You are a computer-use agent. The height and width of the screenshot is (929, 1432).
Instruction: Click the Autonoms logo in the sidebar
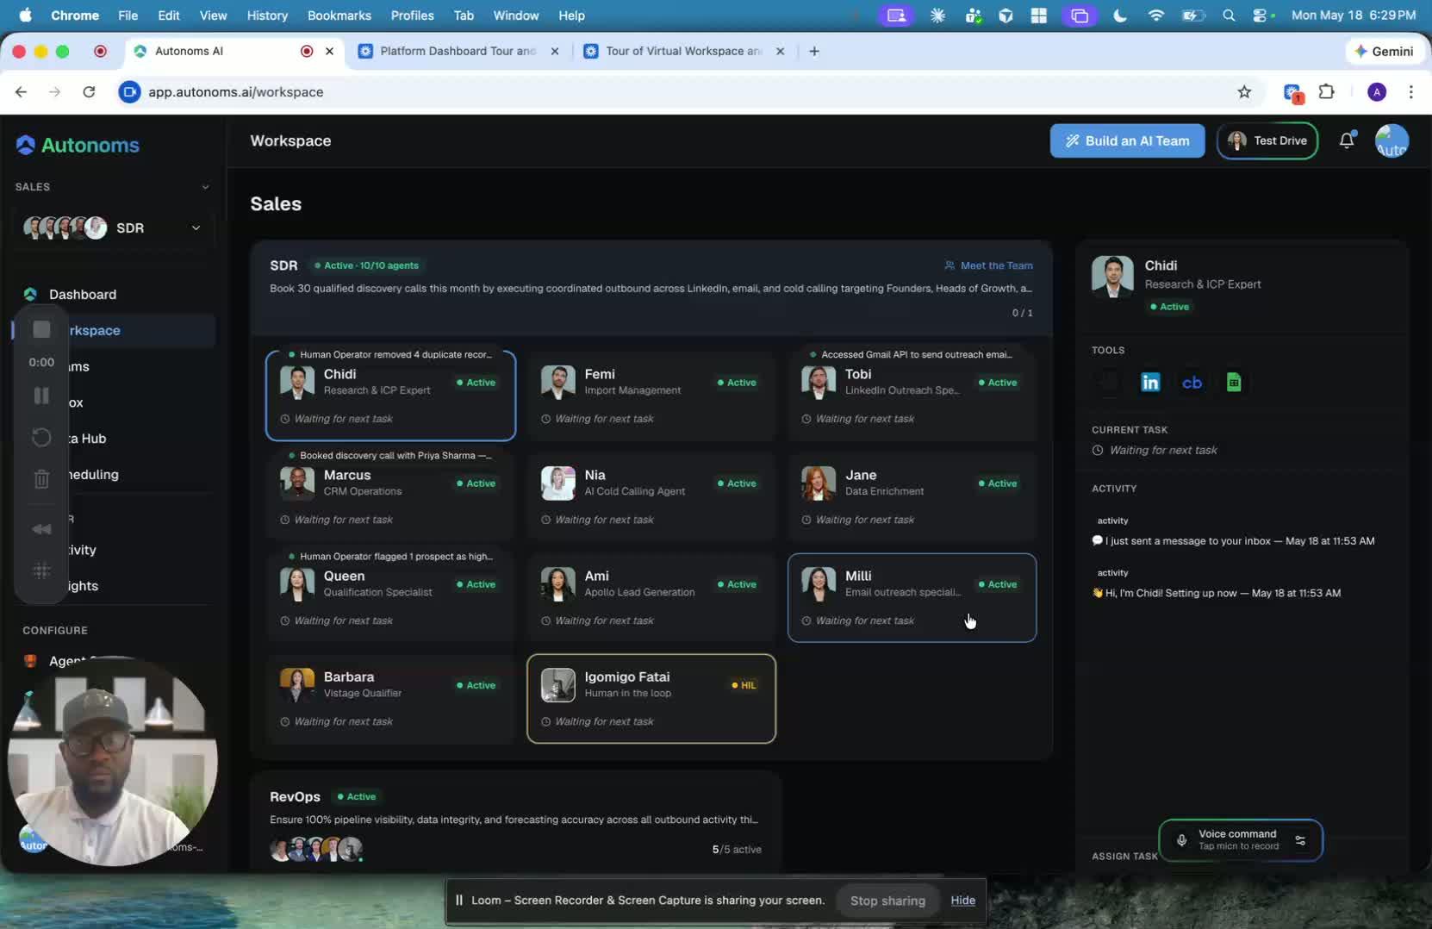(78, 145)
